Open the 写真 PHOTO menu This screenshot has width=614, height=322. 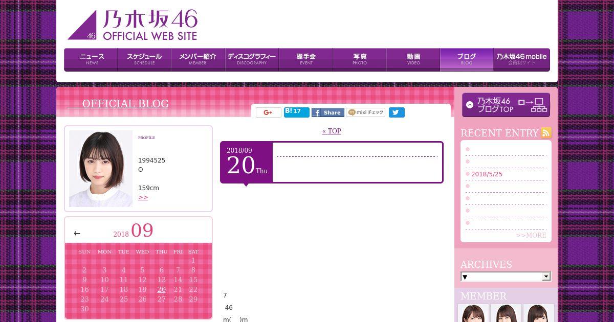(x=360, y=59)
